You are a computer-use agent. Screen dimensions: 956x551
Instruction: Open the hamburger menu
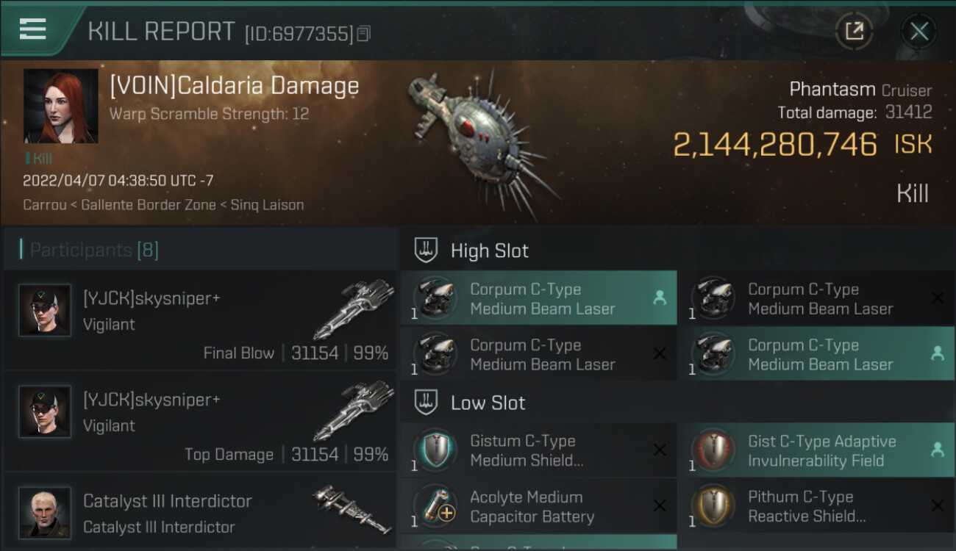click(x=33, y=29)
